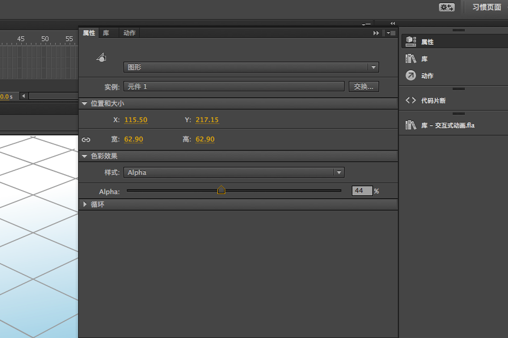Click the 高 height value 62.90
508x338 pixels.
(205, 140)
